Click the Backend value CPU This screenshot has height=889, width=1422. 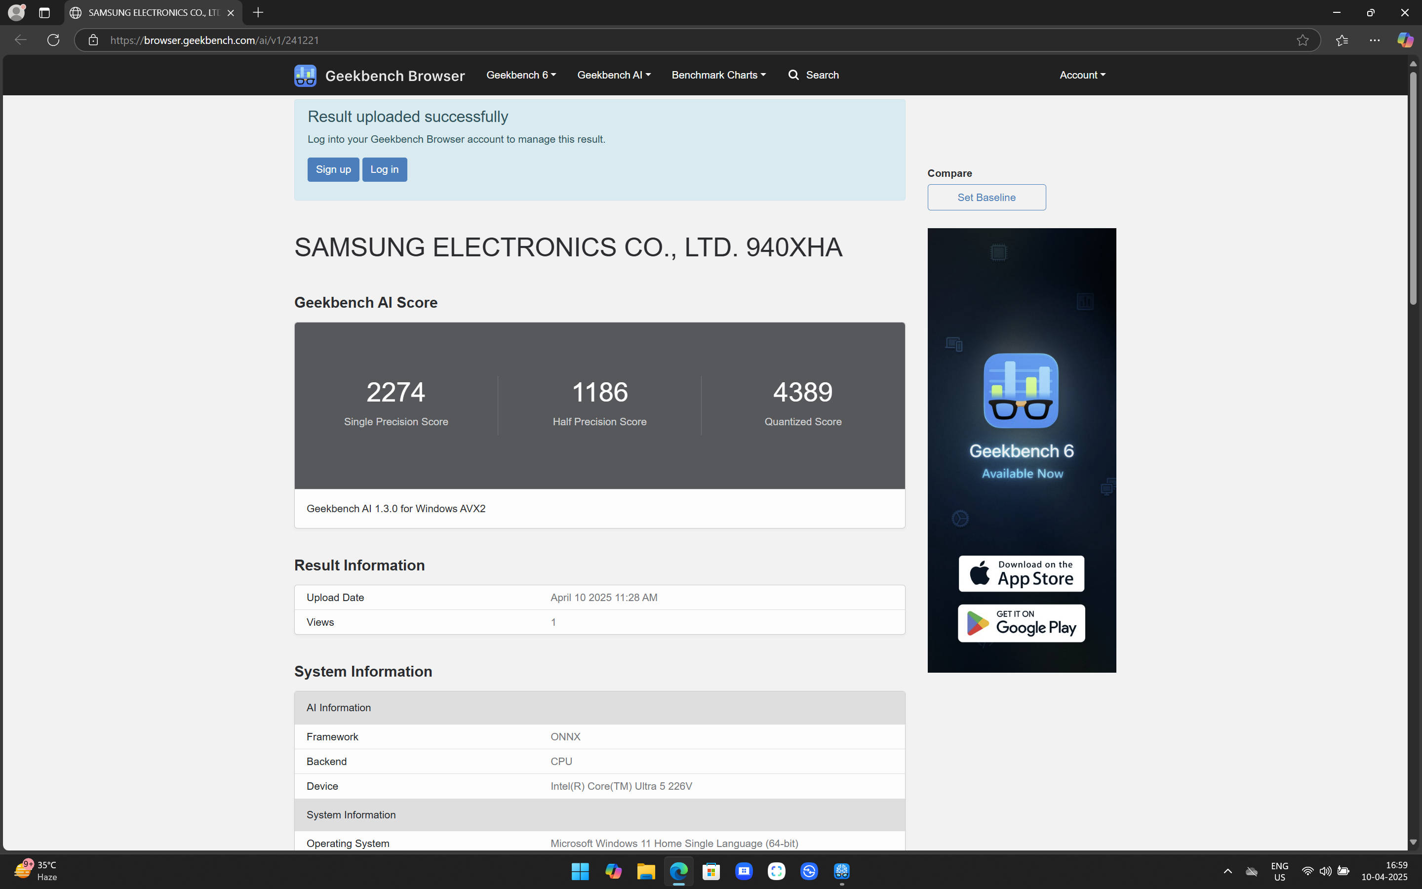tap(561, 762)
